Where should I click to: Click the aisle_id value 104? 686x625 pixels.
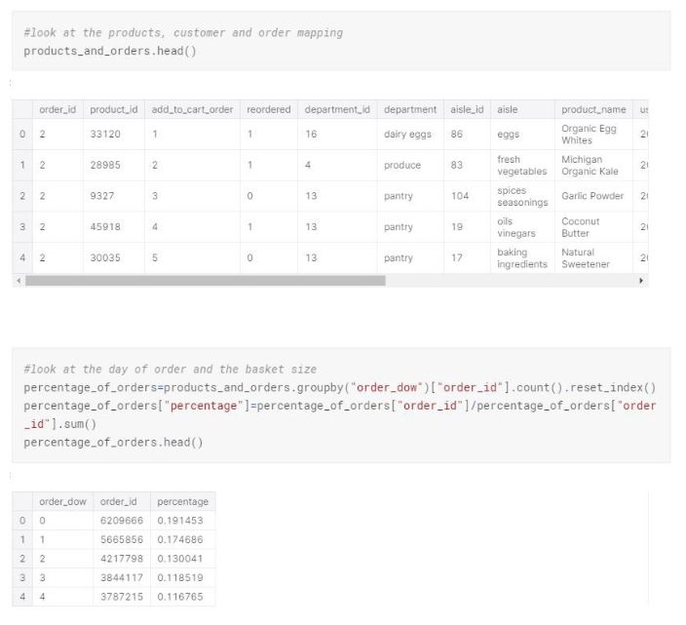tap(460, 196)
